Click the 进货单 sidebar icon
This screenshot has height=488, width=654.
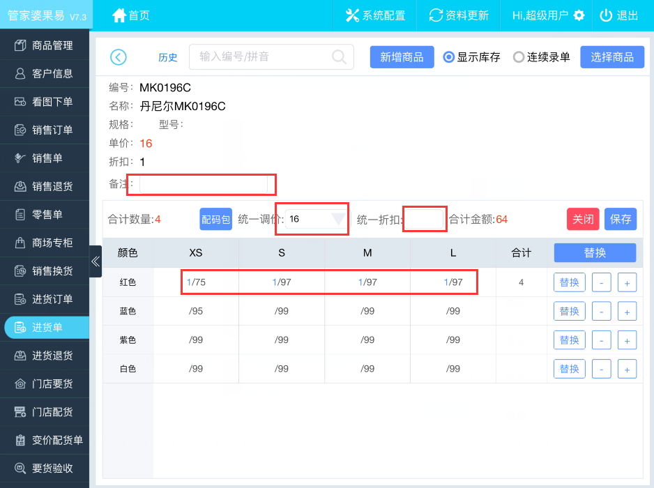(20, 328)
